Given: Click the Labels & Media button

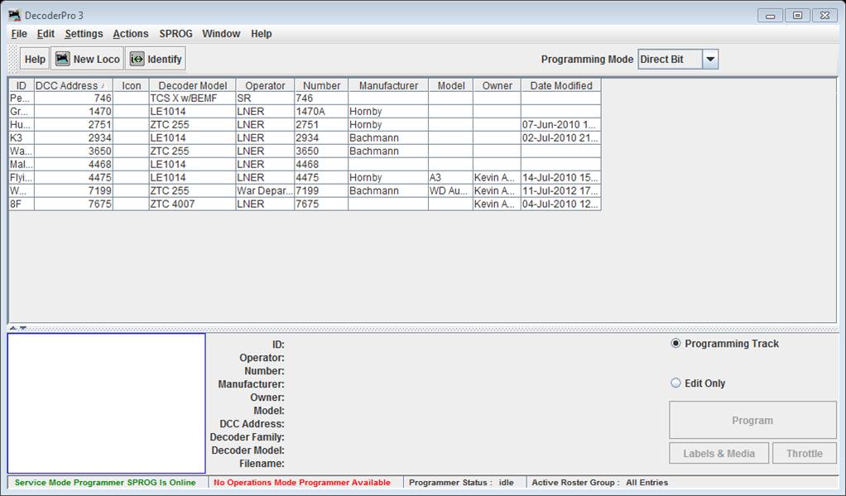Looking at the screenshot, I should (x=719, y=453).
